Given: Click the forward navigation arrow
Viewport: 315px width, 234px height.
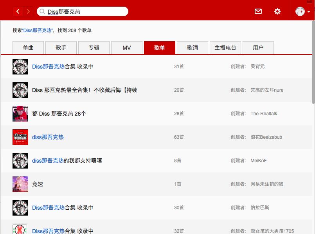Looking at the screenshot, I should click(x=28, y=11).
